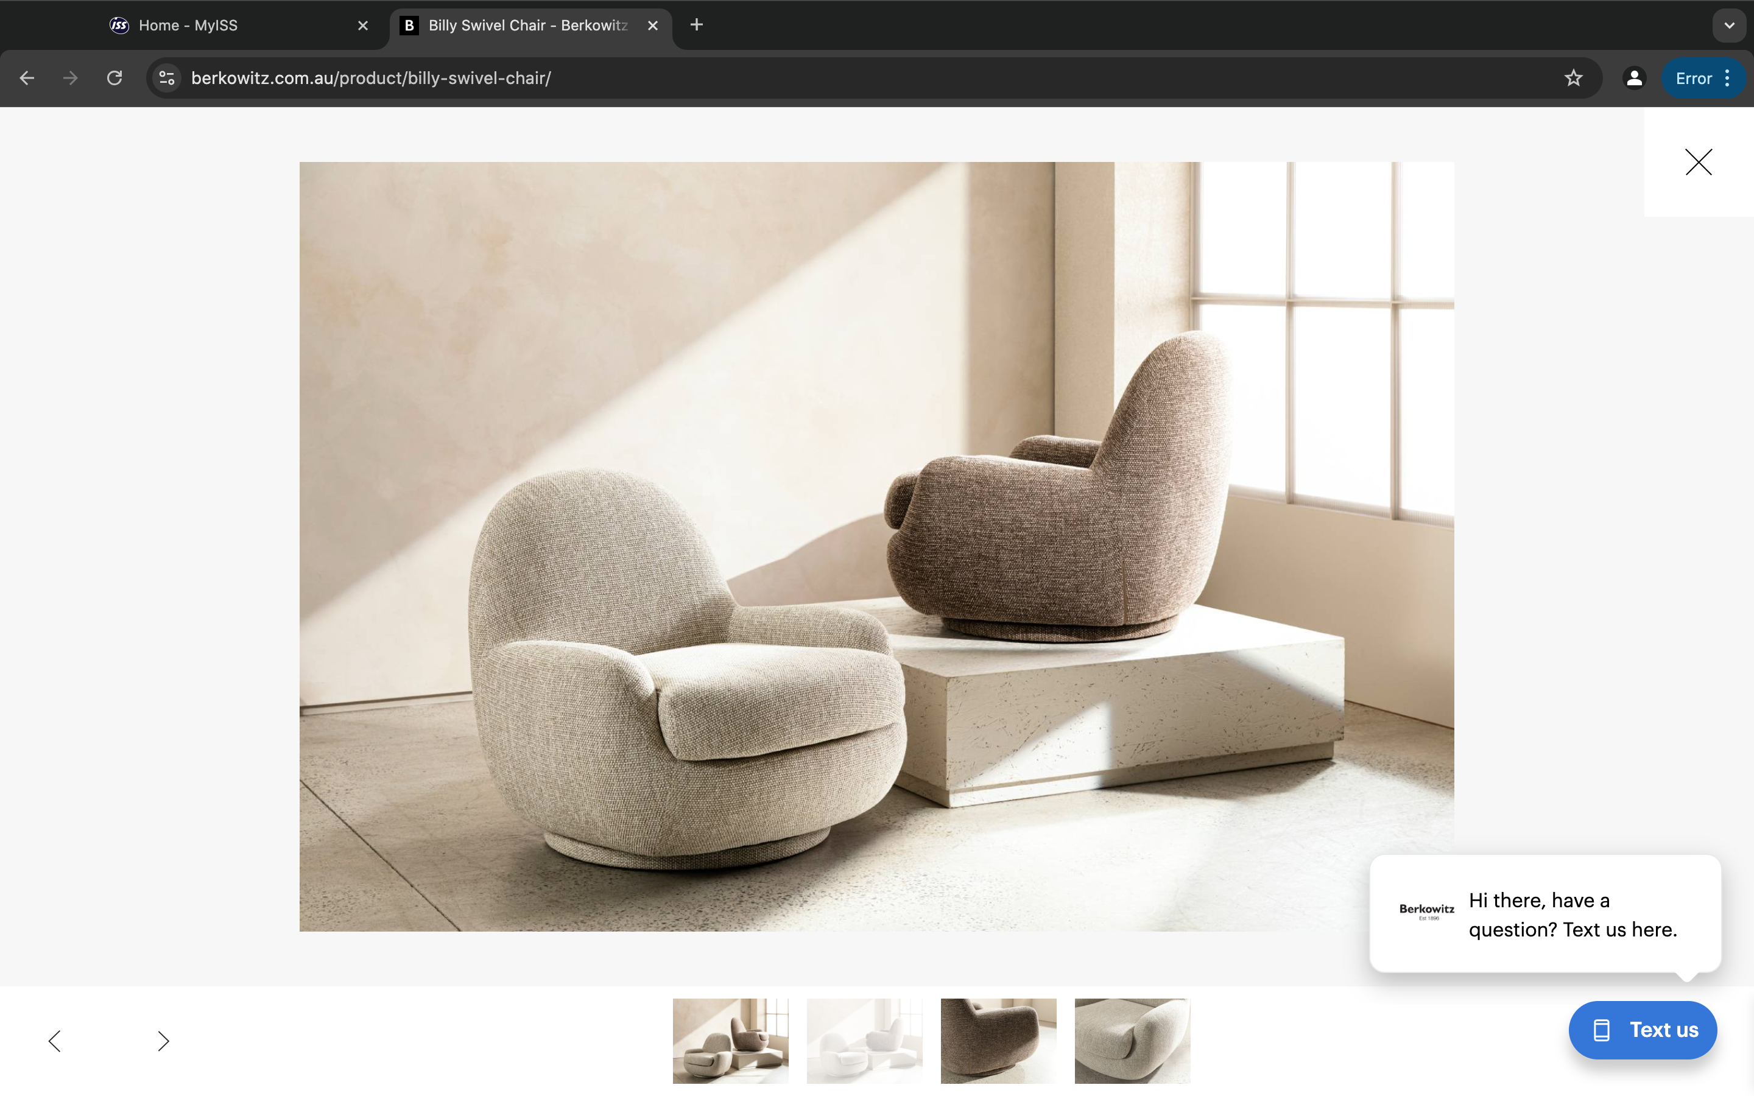Close the Home - MyISS tab
The height and width of the screenshot is (1096, 1754).
(x=363, y=26)
